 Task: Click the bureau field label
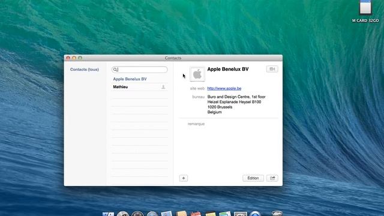[198, 97]
